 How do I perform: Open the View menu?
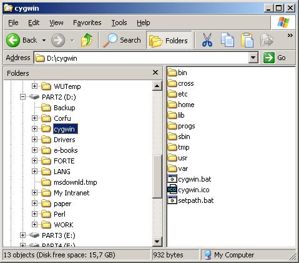56,23
